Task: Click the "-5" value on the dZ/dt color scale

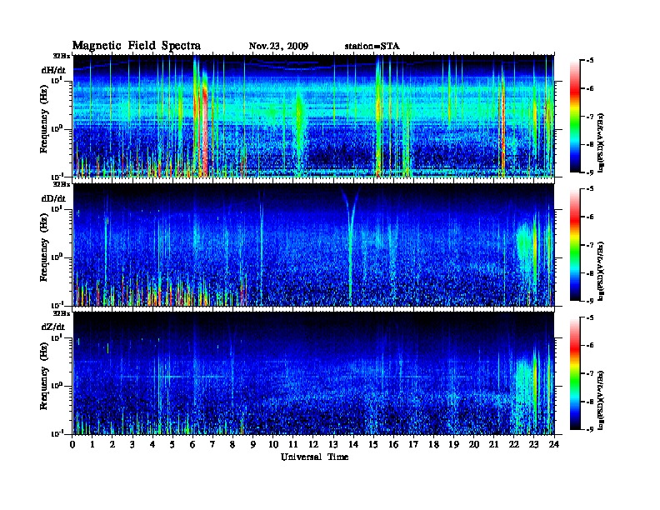Action: (x=590, y=317)
